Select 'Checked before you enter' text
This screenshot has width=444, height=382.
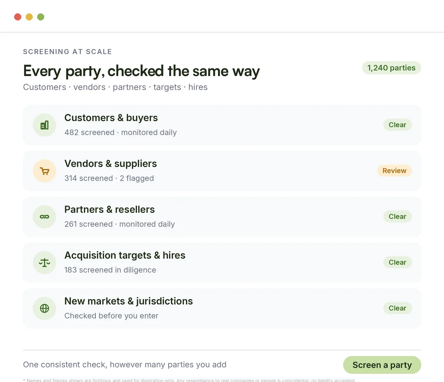tap(111, 316)
